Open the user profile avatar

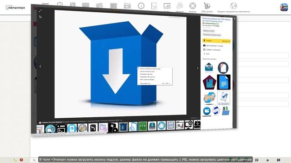pyautogui.click(x=284, y=7)
